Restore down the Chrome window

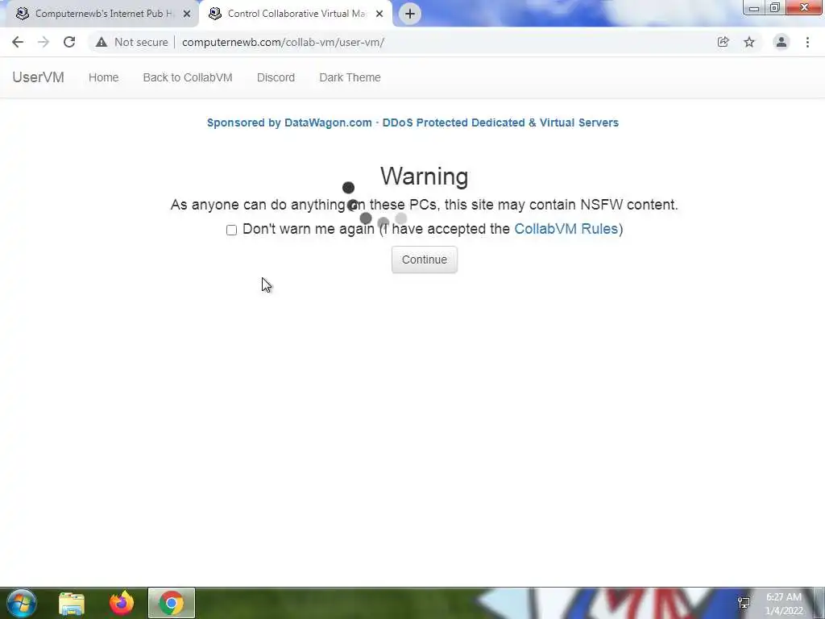[x=774, y=8]
